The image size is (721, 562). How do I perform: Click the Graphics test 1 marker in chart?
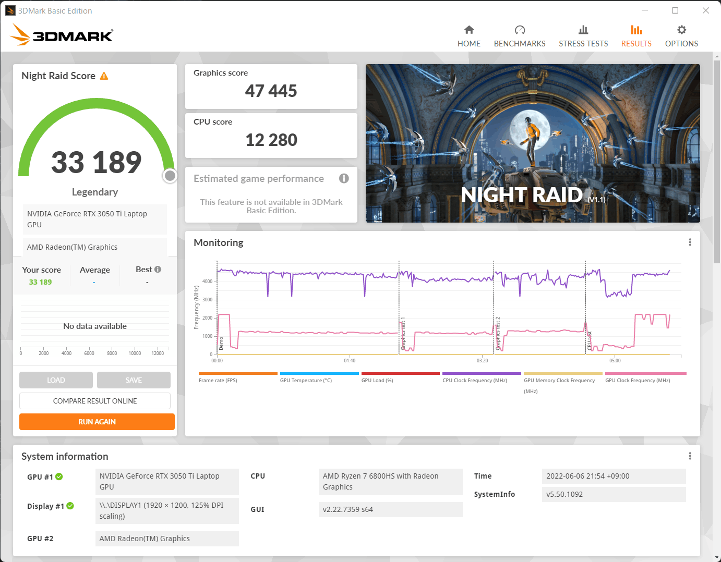(x=403, y=333)
